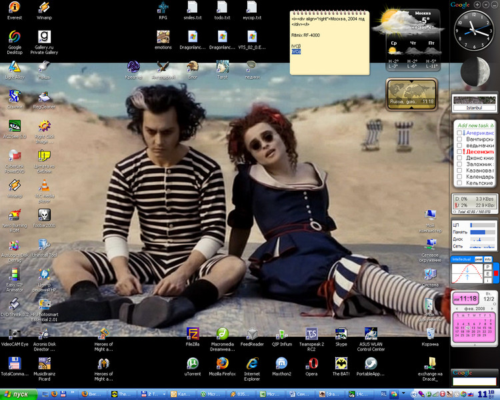The width and height of the screenshot is (500, 400).
Task: Click inside the Google search box in sidebar
Action: tap(475, 381)
